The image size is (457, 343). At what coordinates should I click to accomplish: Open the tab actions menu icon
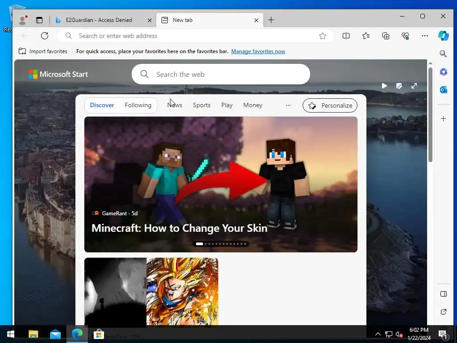click(39, 20)
